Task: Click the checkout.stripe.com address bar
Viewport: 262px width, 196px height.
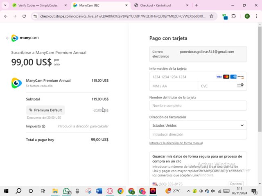Action: pyautogui.click(x=123, y=16)
